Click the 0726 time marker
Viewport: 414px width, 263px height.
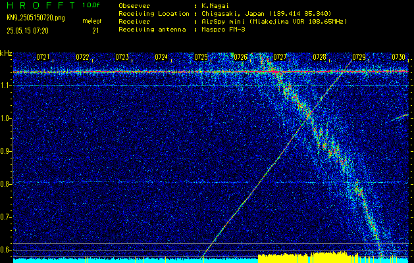(x=240, y=57)
